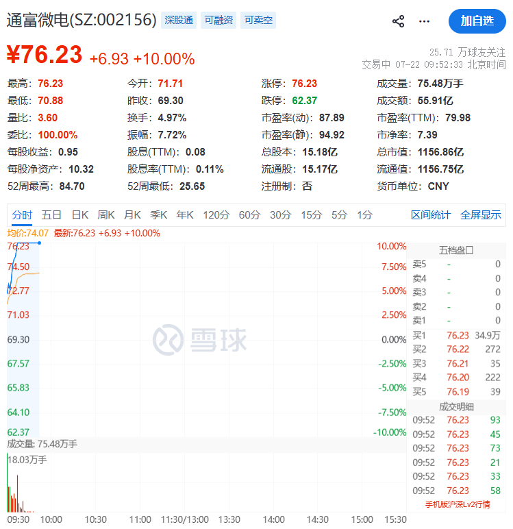Switch to the 年K tab

point(185,215)
